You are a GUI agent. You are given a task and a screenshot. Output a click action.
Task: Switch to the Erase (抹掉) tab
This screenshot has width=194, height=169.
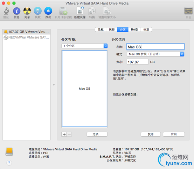(112, 29)
